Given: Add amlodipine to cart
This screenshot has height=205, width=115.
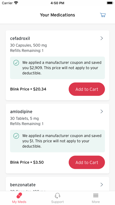Looking at the screenshot, I should click(87, 162).
